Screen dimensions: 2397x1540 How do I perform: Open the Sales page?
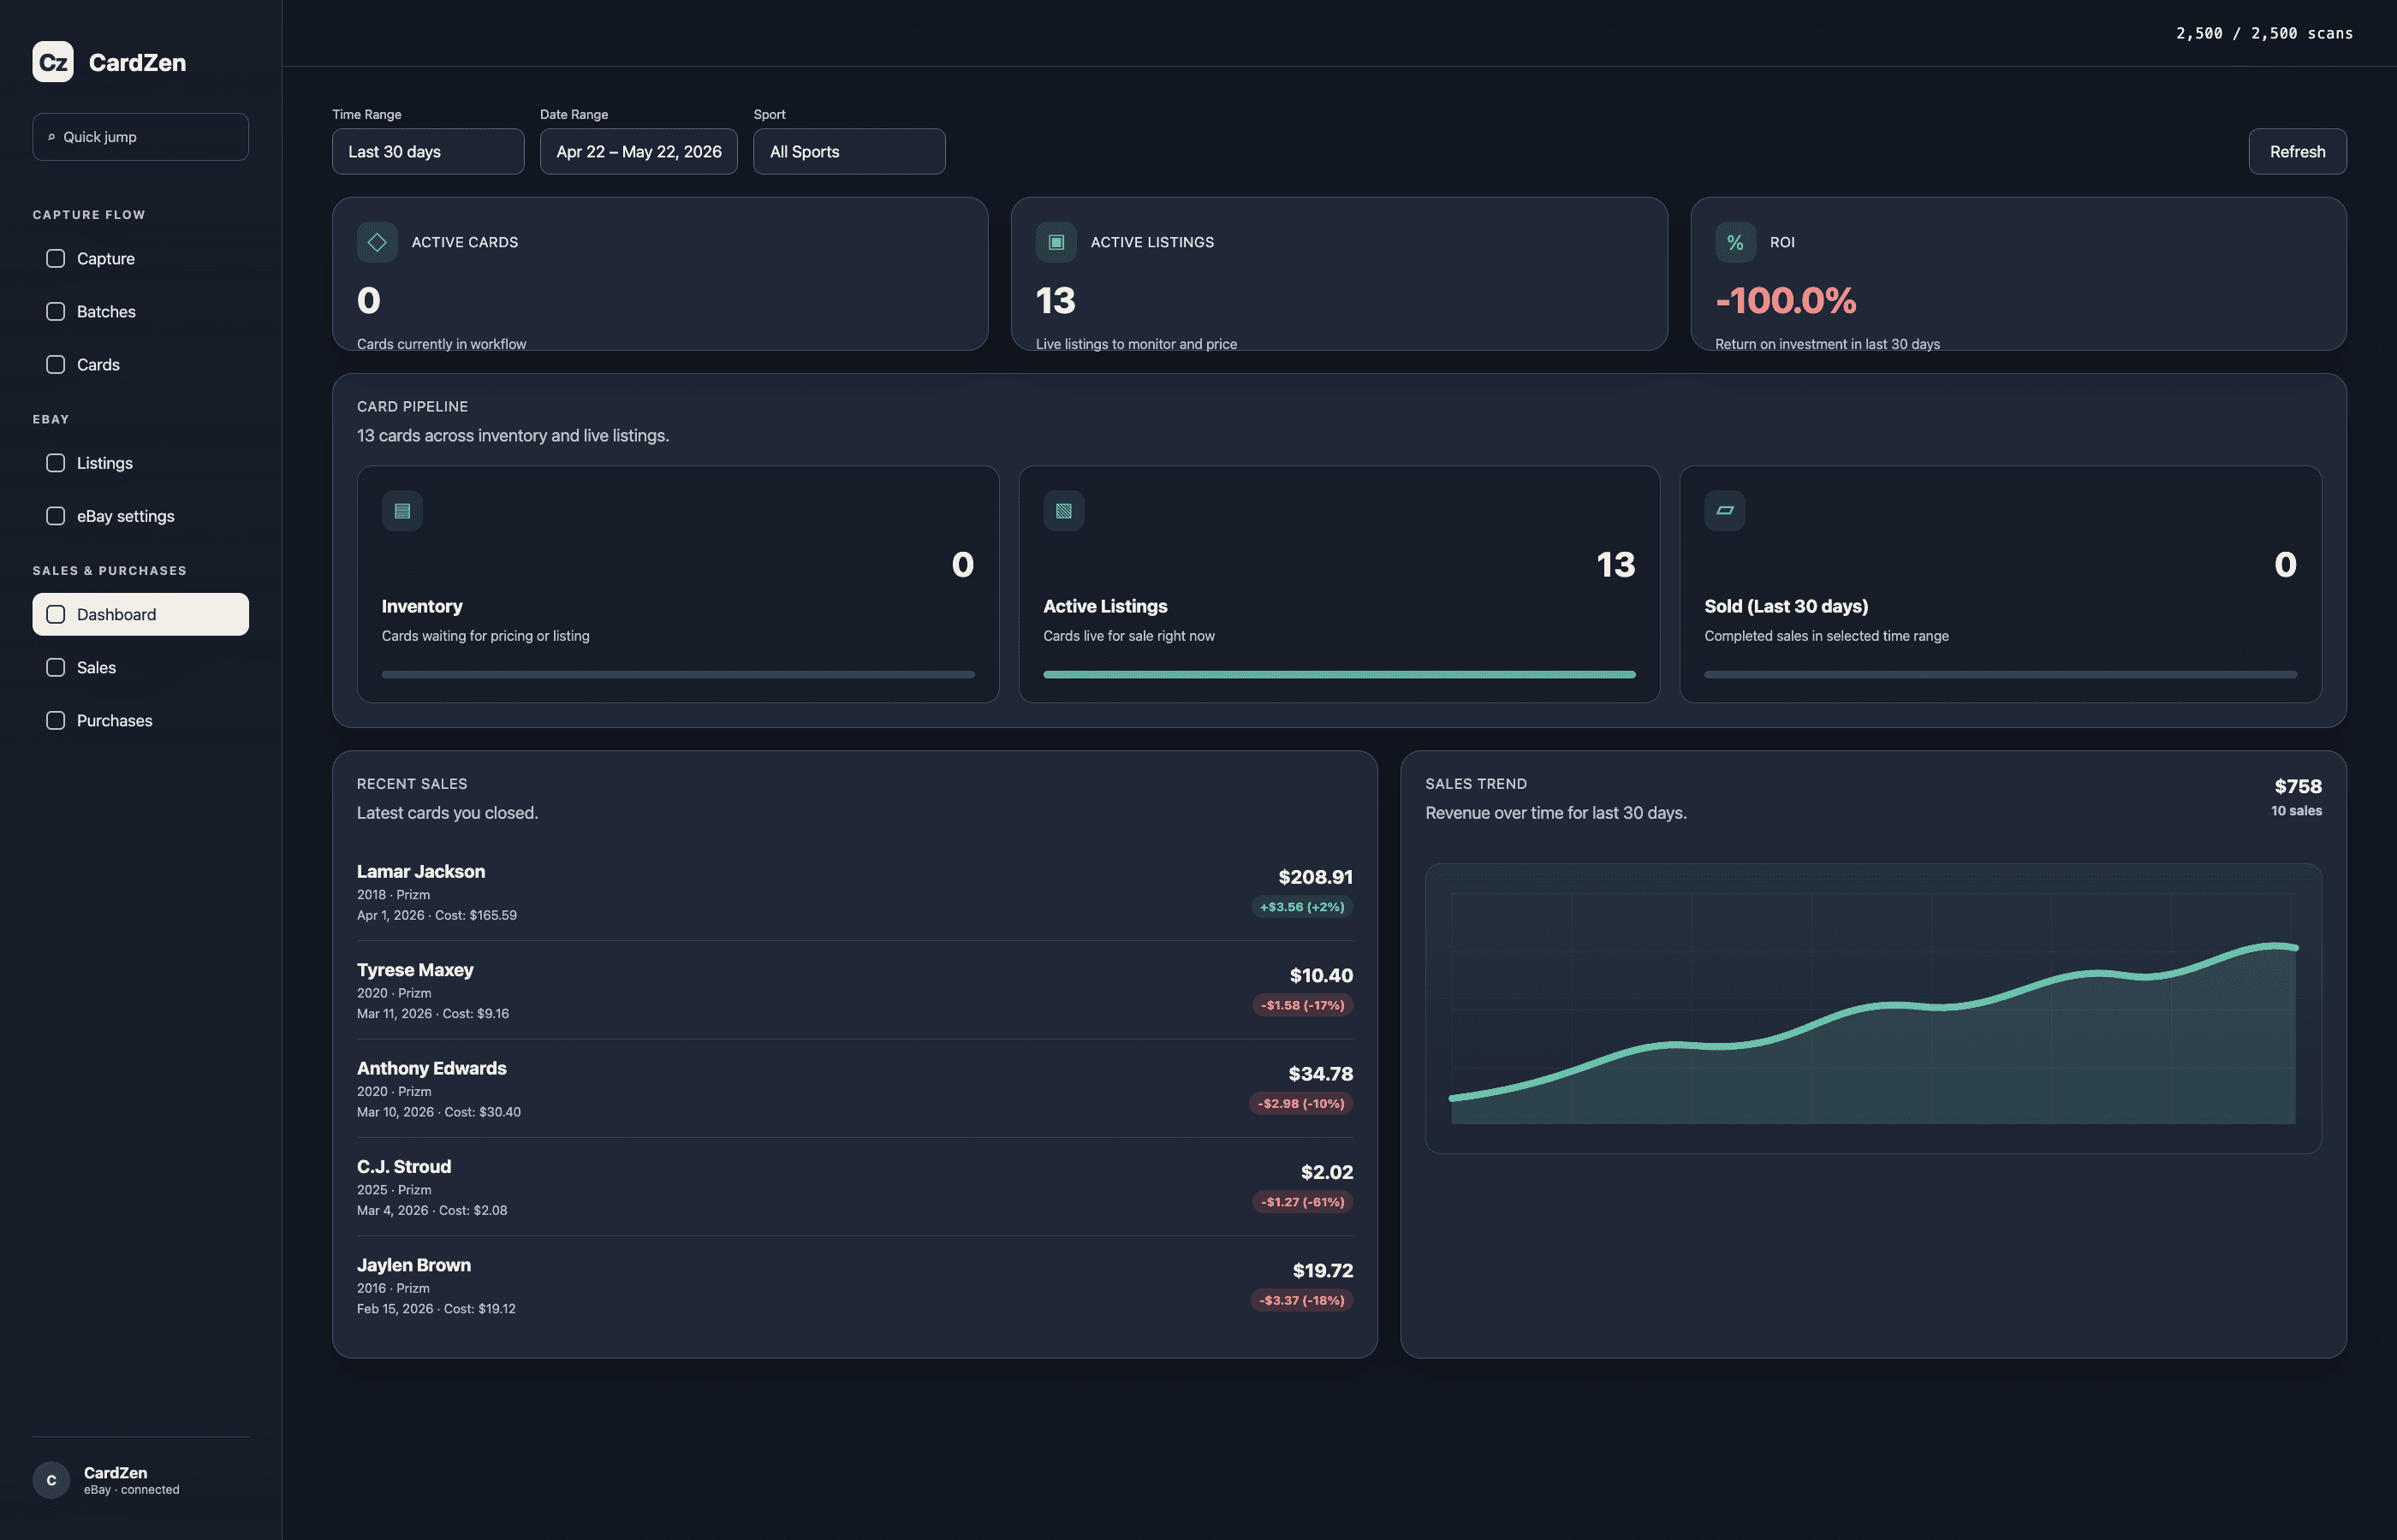pos(140,667)
